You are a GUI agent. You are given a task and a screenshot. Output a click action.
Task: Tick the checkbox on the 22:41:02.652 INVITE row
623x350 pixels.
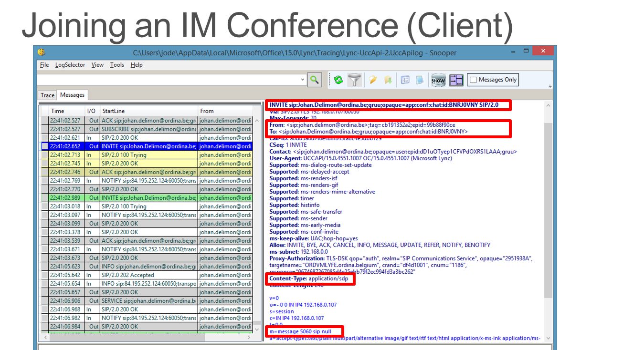(x=45, y=146)
